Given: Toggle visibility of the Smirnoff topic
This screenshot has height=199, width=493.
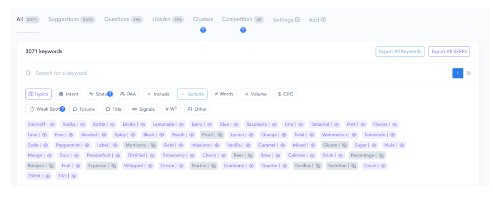Looking at the screenshot, I should point(52,124).
